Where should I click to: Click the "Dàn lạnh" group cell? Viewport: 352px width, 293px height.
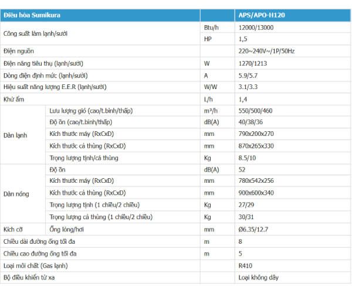(15, 134)
